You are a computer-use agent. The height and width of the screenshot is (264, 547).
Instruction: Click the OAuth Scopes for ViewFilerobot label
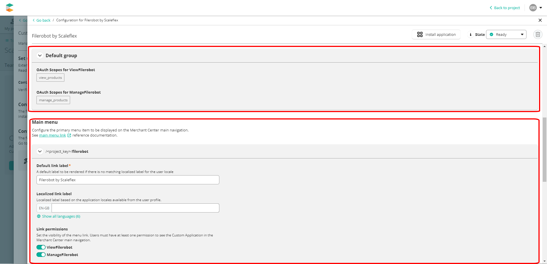coord(66,70)
